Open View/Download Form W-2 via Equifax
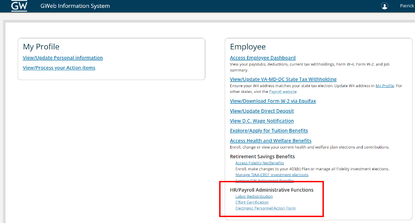The width and height of the screenshot is (415, 223). (x=273, y=101)
